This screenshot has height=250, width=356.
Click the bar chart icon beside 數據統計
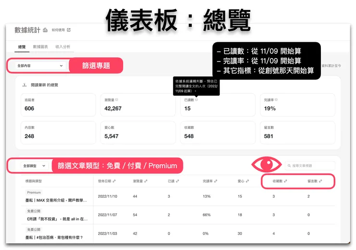[x=45, y=30]
